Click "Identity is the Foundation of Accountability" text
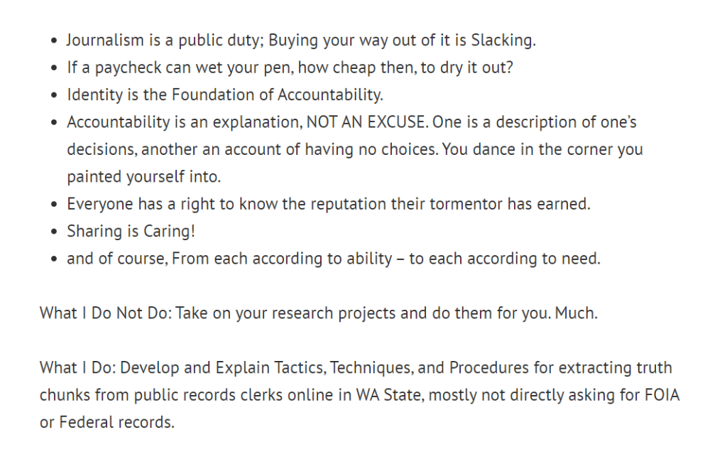 (224, 95)
